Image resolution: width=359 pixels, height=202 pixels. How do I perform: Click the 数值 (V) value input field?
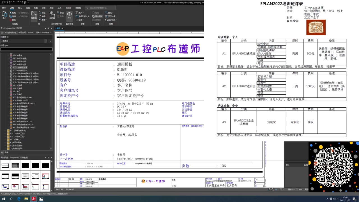point(26,49)
